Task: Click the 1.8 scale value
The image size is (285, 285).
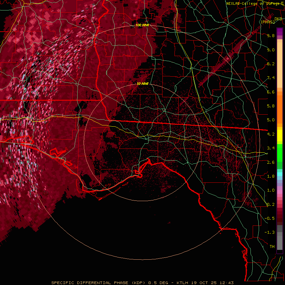Action: tap(271, 176)
